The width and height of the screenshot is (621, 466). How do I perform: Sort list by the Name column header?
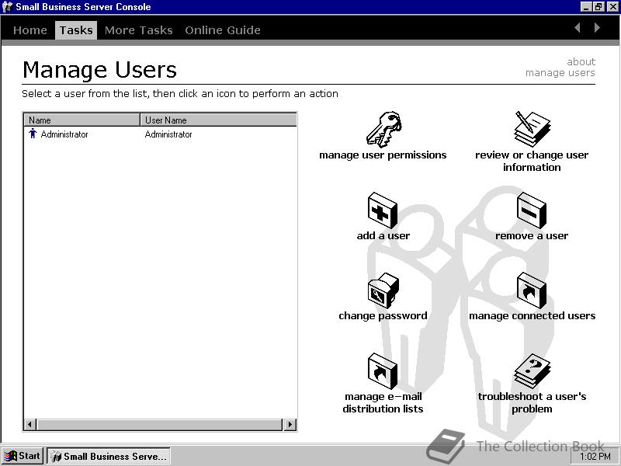(x=82, y=120)
